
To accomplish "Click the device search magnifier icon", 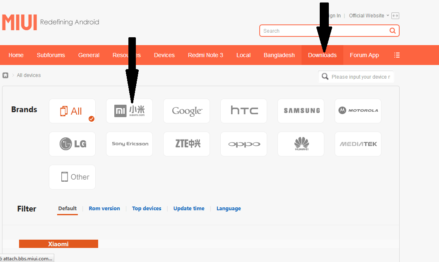I will coord(325,77).
